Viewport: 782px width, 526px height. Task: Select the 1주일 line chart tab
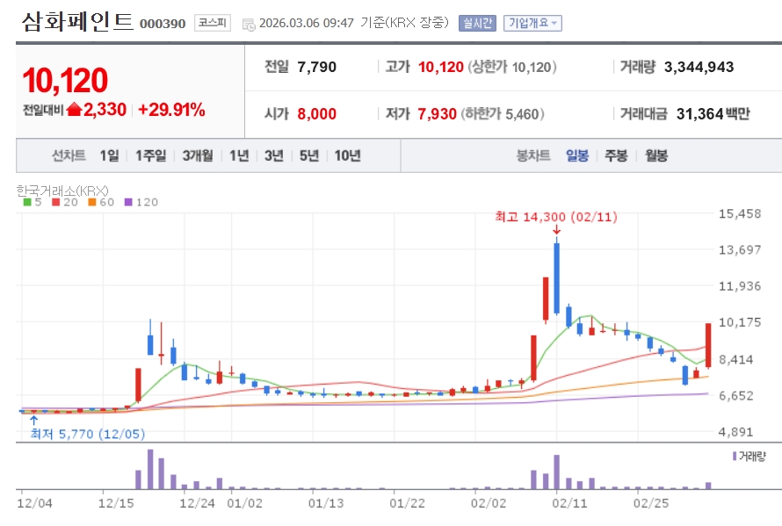tap(150, 156)
